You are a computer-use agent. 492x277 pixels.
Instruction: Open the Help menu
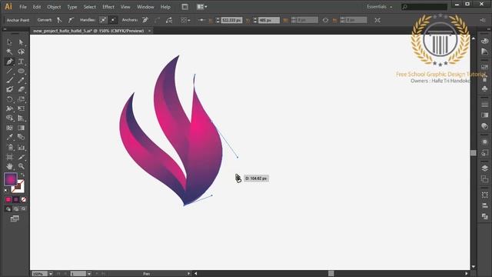point(165,7)
